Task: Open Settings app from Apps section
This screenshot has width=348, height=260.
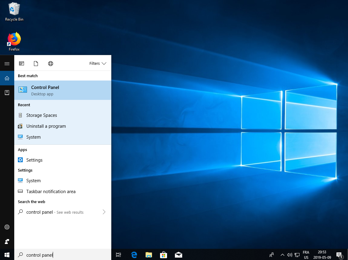Action: tap(34, 160)
